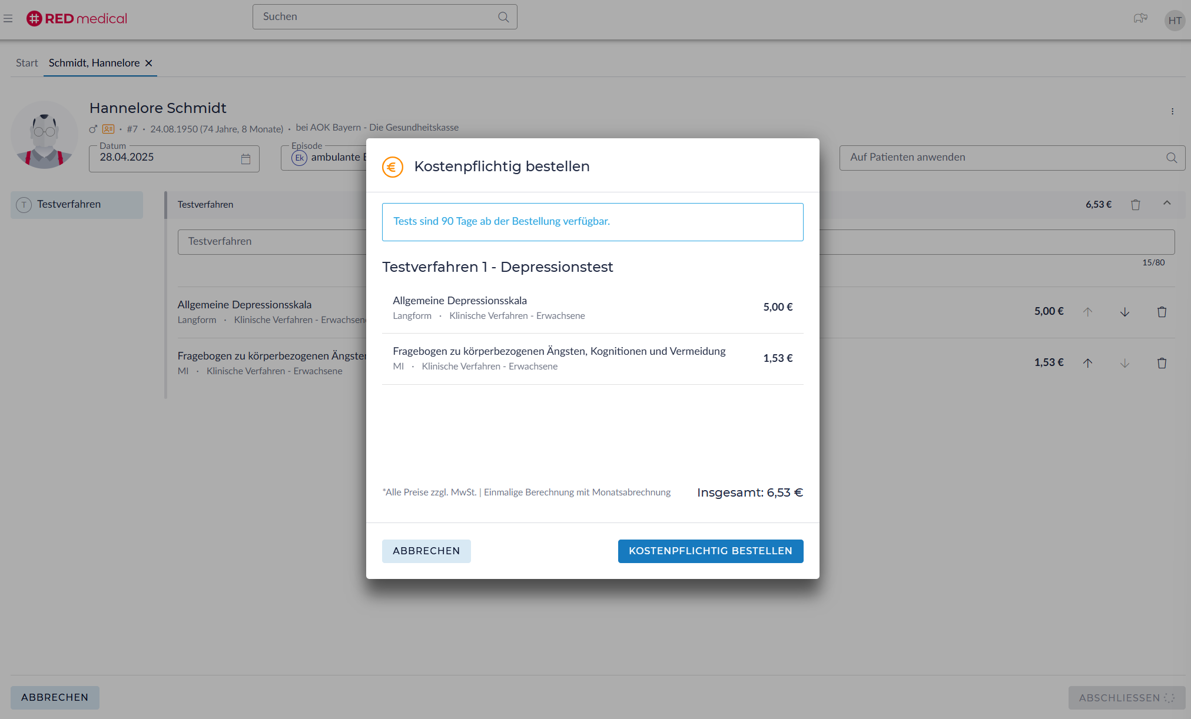Click the search magnifier in top bar
This screenshot has width=1191, height=719.
(503, 17)
